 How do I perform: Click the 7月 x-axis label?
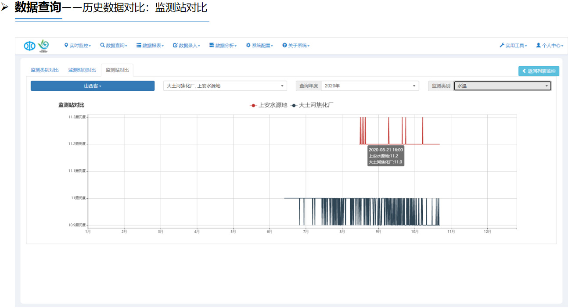click(x=306, y=232)
